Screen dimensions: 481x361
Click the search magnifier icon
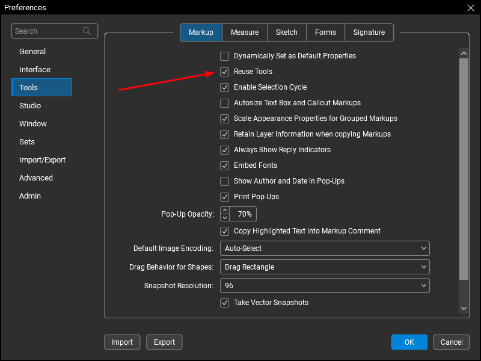(x=87, y=31)
